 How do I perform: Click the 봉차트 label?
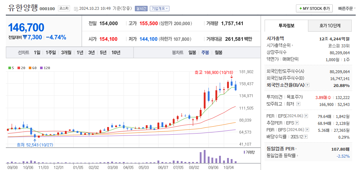tap(177, 52)
